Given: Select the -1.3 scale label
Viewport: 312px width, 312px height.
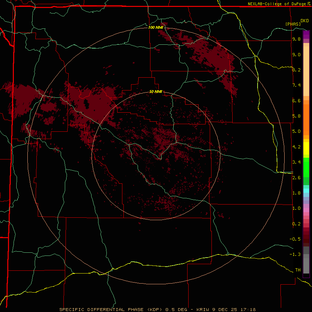Looking at the screenshot, I should point(295,254).
